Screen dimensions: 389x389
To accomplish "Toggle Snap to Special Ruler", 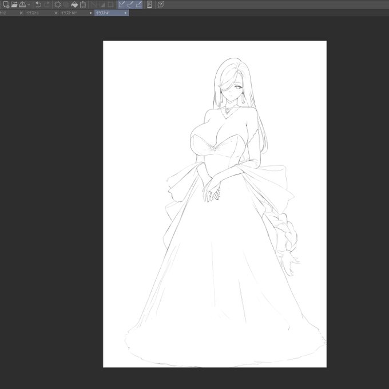I will (130, 4).
